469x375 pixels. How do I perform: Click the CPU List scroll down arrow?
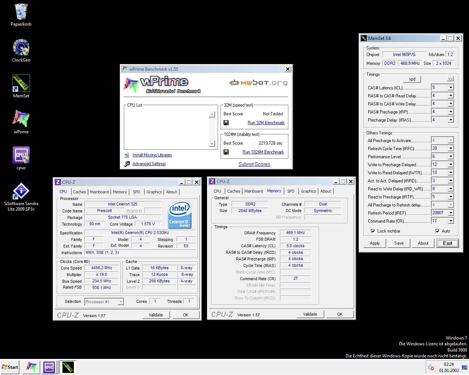212,144
